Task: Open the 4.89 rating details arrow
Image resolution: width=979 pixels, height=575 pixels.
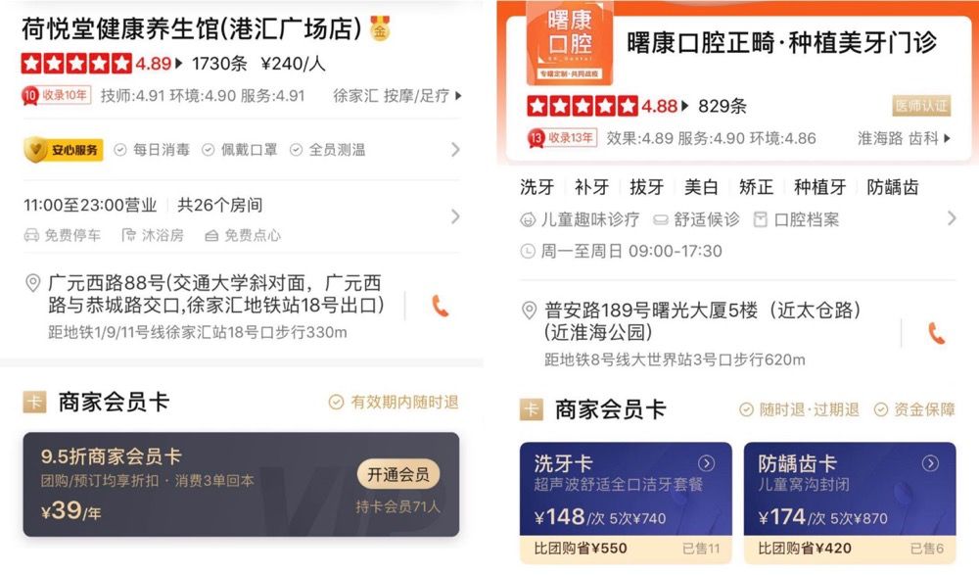Action: (x=179, y=63)
